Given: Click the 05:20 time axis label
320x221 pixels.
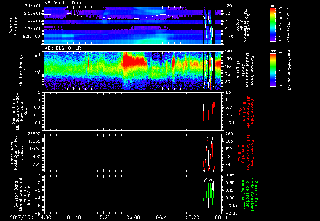Looking at the screenshot, I should point(103,217).
